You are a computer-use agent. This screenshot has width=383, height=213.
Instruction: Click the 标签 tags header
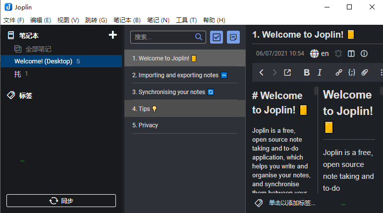click(26, 95)
